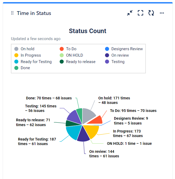Expand gadget to full screen
This screenshot has width=175, height=179.
[140, 13]
